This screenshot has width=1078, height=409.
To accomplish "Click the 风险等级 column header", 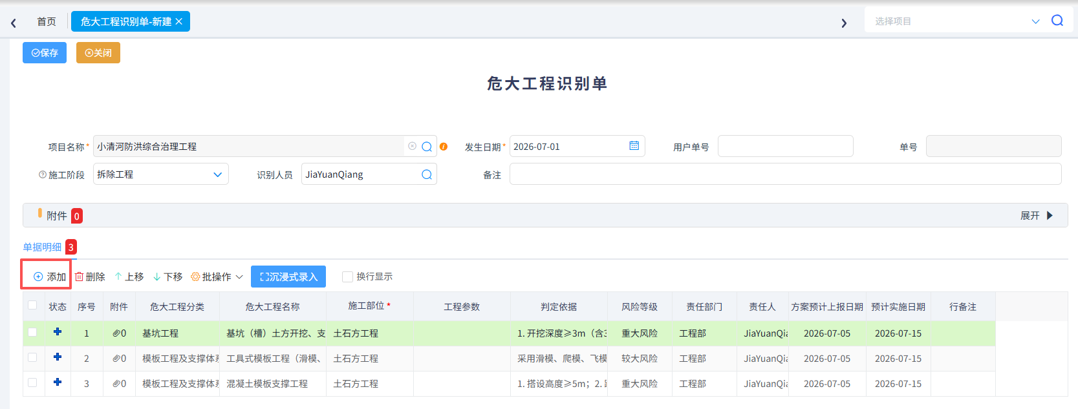I will click(640, 307).
